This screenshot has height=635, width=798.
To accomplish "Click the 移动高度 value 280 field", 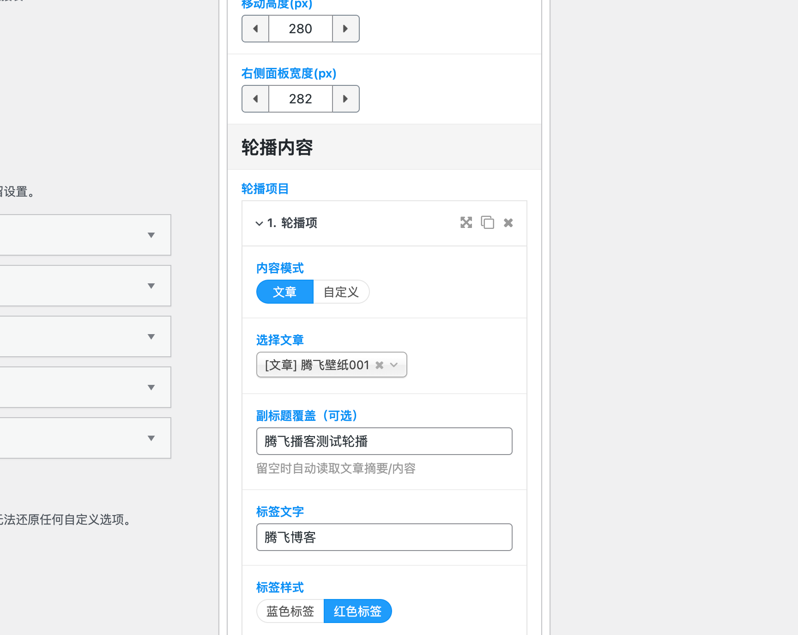I will pyautogui.click(x=300, y=28).
